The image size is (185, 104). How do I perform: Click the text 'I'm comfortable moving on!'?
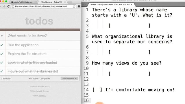140,90
